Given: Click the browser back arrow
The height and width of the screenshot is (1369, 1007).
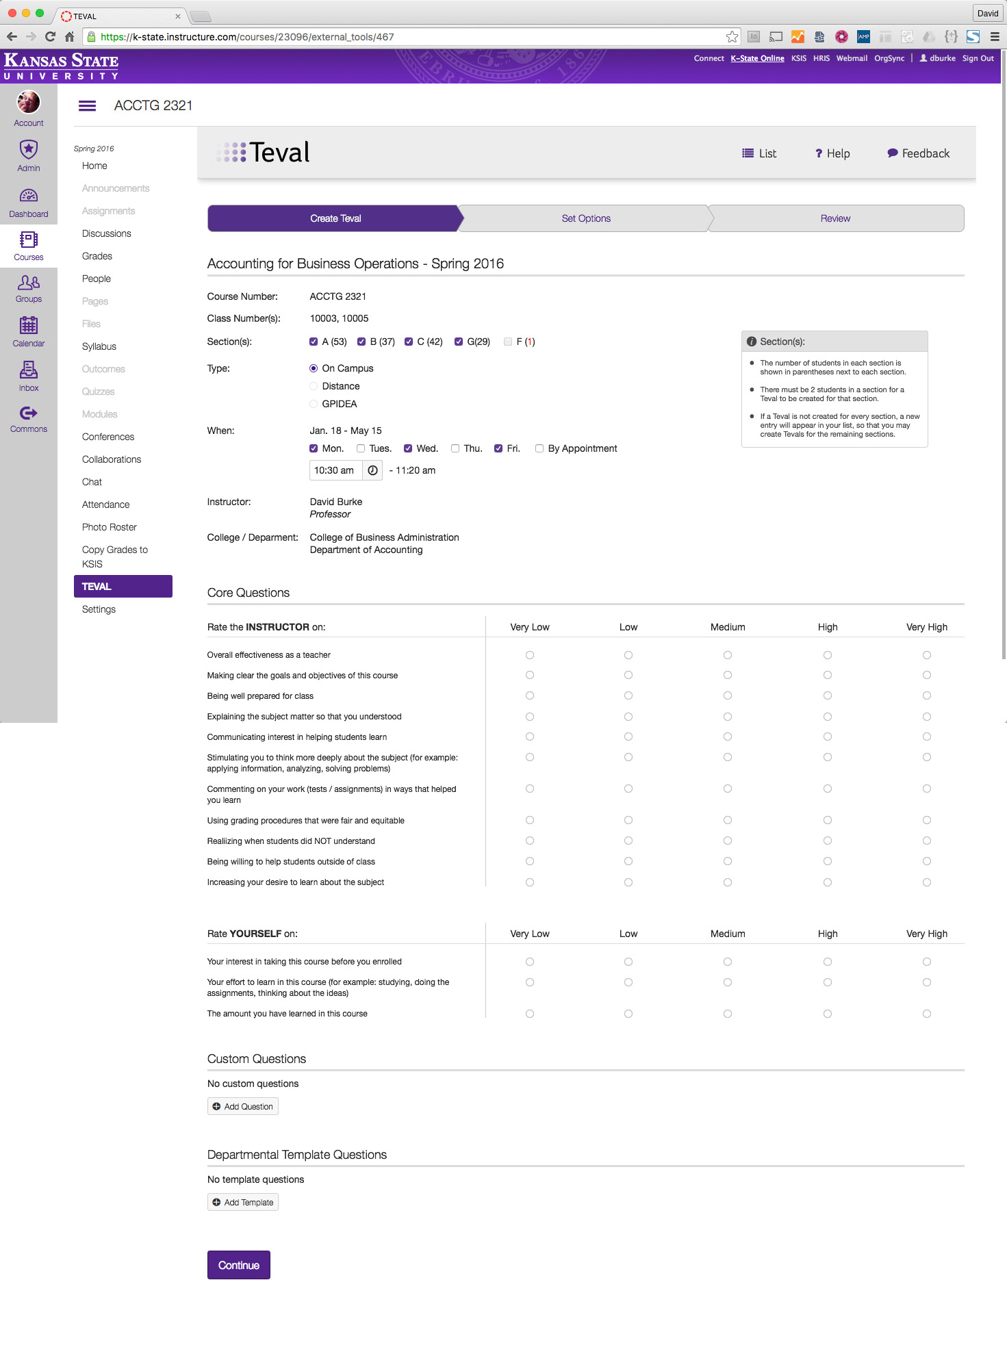Looking at the screenshot, I should click(12, 37).
